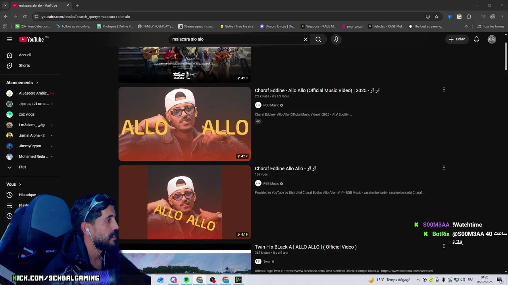Open RGB Music channel avatar under Official Music Video
508x285 pixels.
coord(258,105)
